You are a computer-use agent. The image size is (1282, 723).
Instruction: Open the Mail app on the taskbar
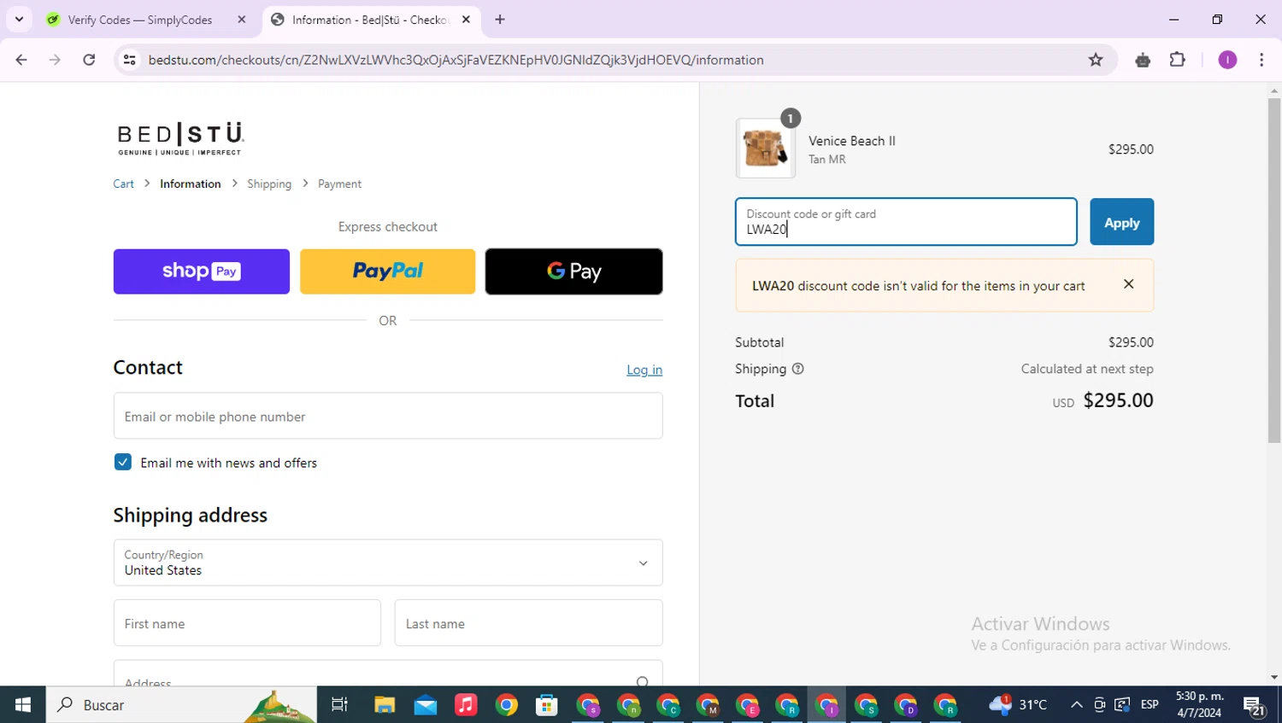point(426,705)
